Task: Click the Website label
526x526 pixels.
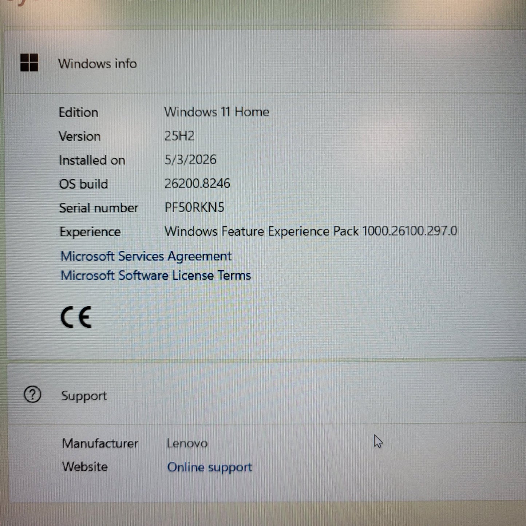Action: 85,467
